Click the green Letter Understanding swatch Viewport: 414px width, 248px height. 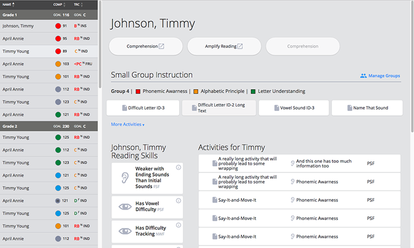click(x=253, y=91)
